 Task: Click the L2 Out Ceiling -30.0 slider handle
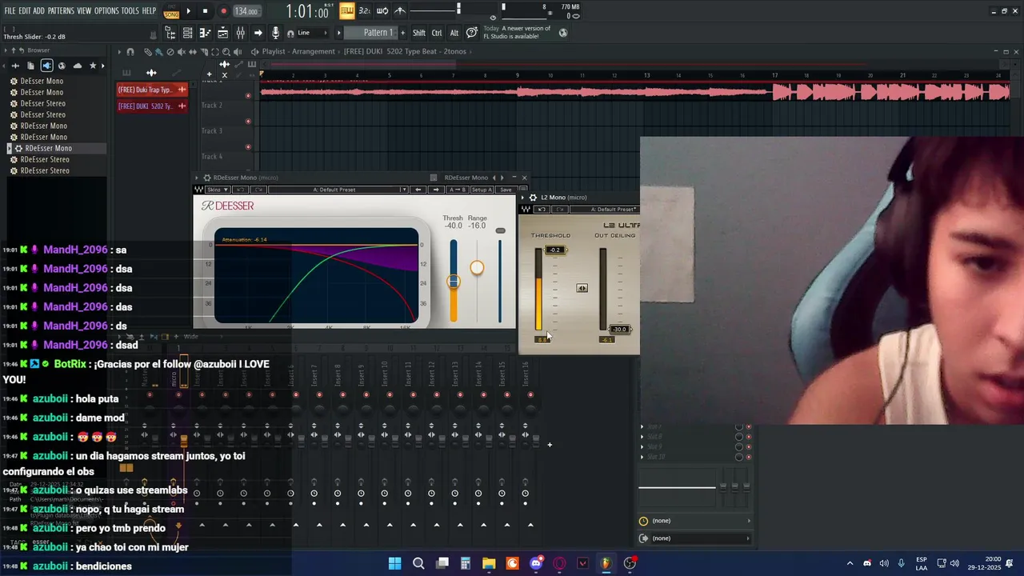619,329
